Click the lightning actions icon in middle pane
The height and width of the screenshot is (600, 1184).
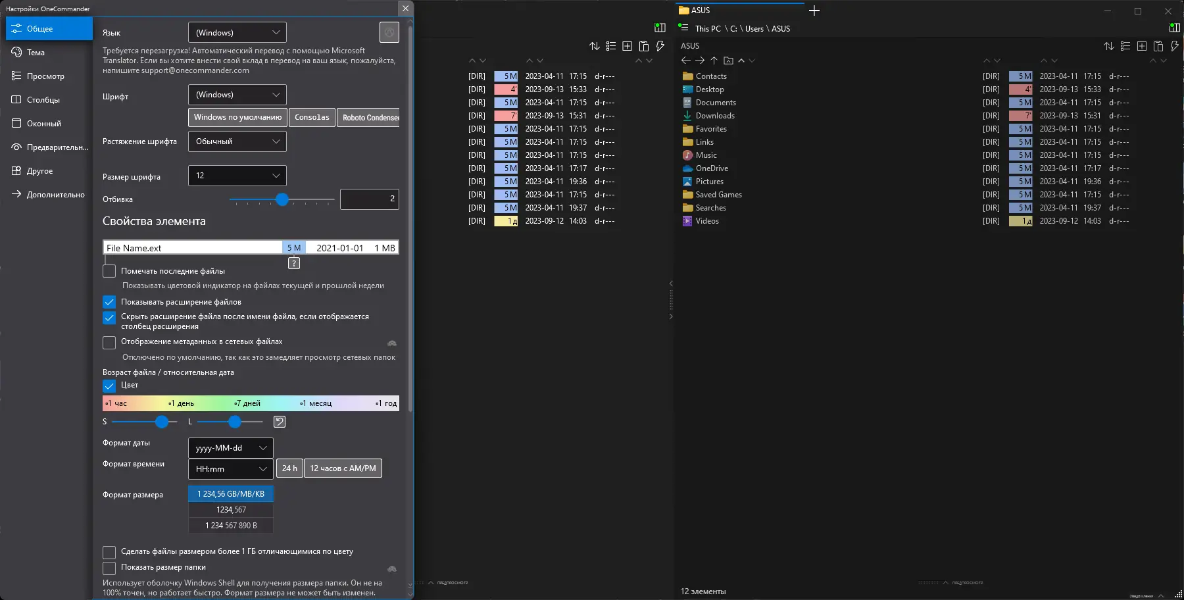[660, 46]
